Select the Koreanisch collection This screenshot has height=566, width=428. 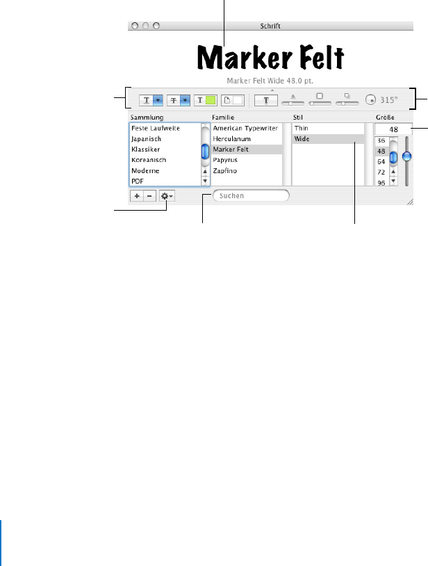[x=165, y=160]
